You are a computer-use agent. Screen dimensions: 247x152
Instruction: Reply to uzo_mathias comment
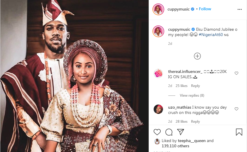point(195,122)
